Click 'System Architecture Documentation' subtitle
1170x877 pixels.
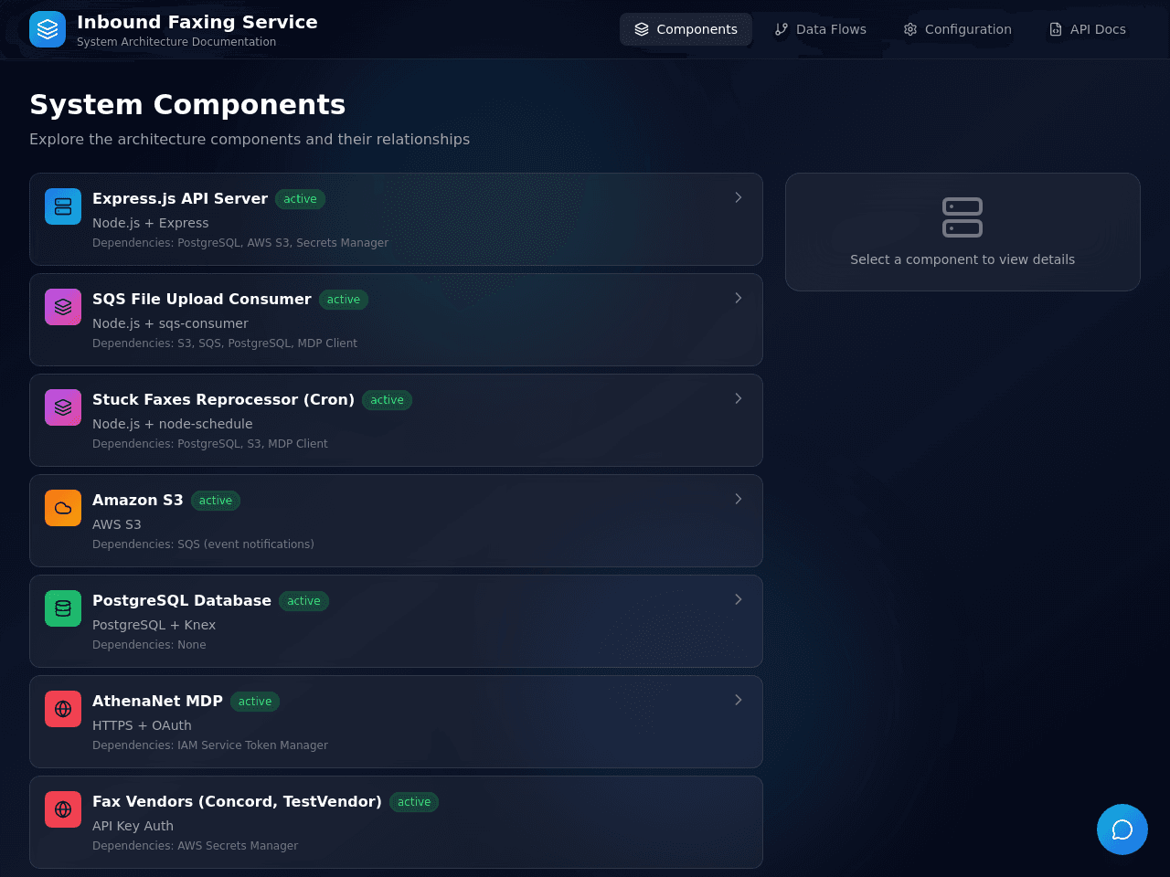[x=176, y=42]
